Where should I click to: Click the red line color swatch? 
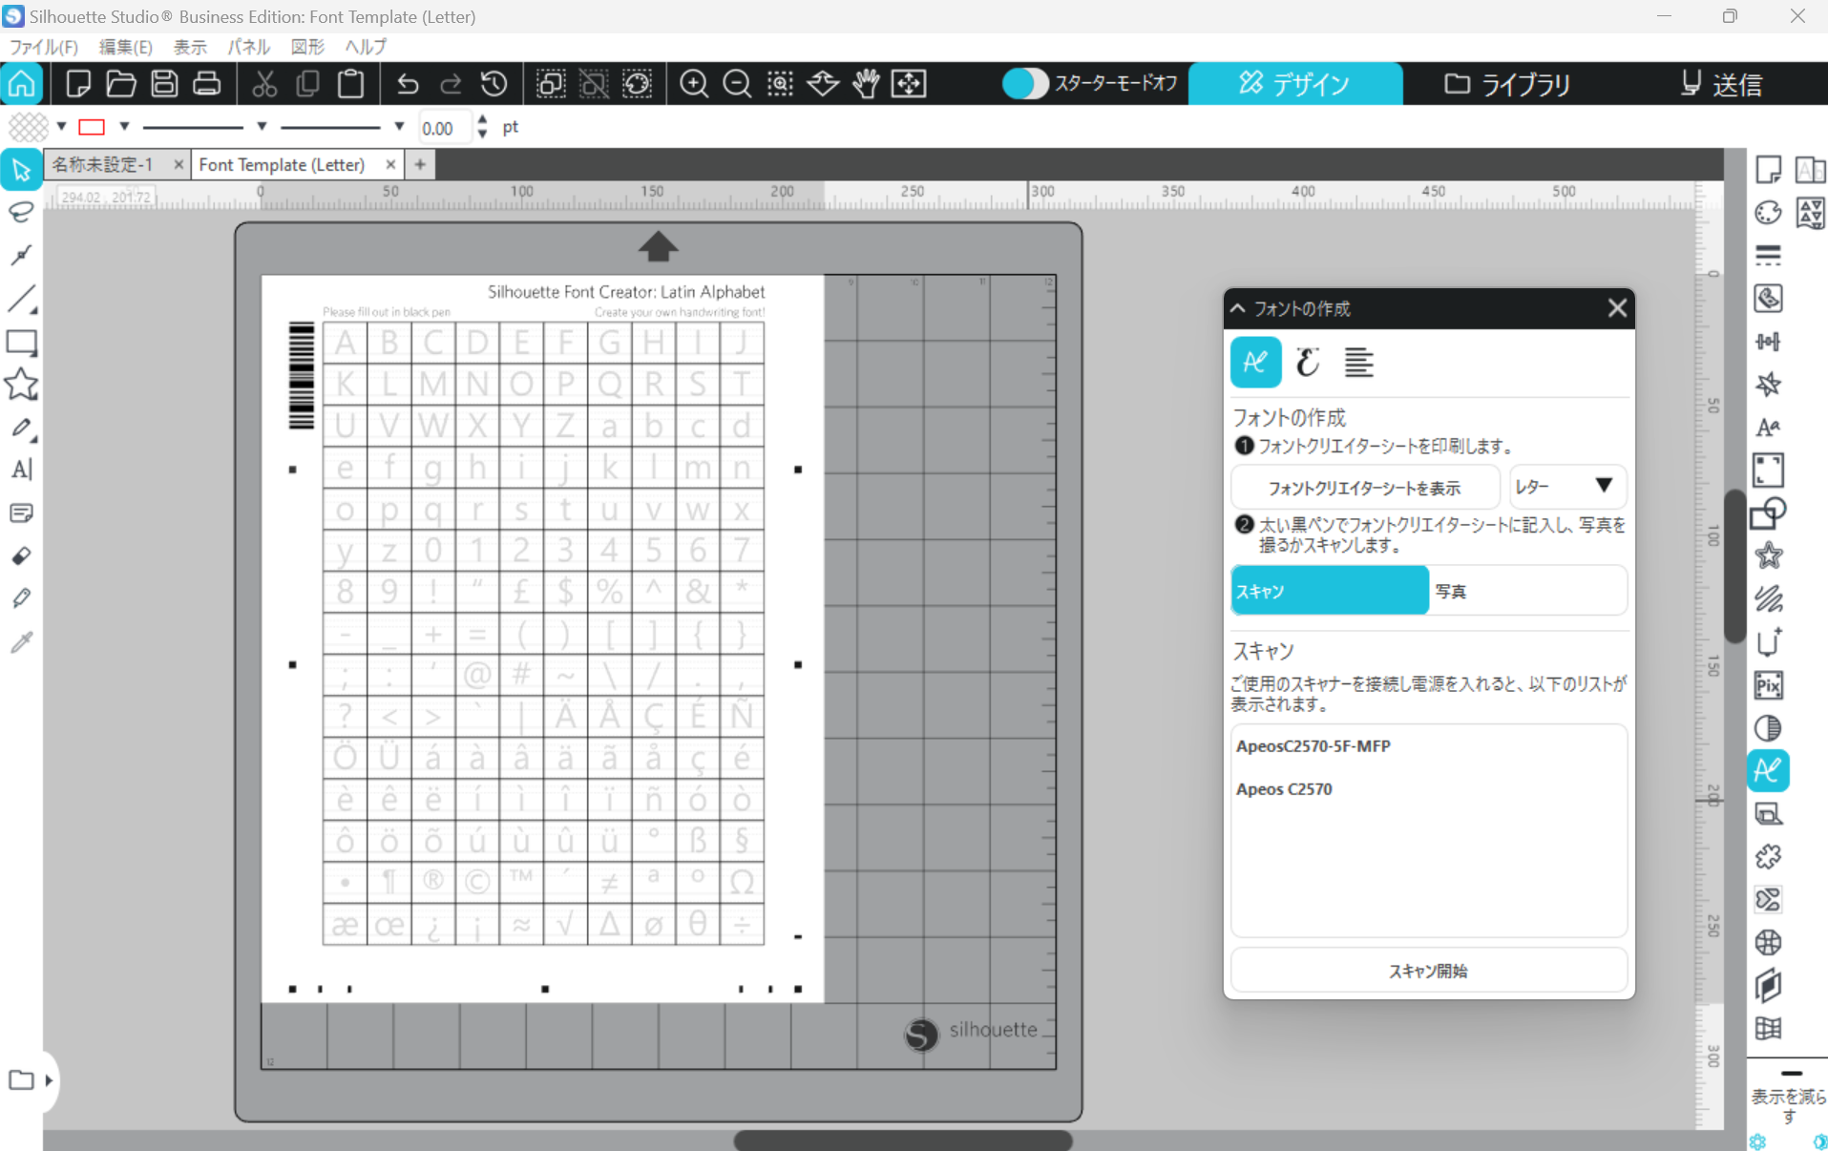[92, 126]
